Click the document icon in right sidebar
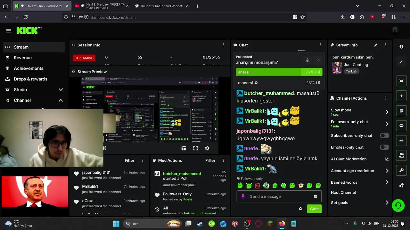The width and height of the screenshot is (410, 230). click(401, 111)
